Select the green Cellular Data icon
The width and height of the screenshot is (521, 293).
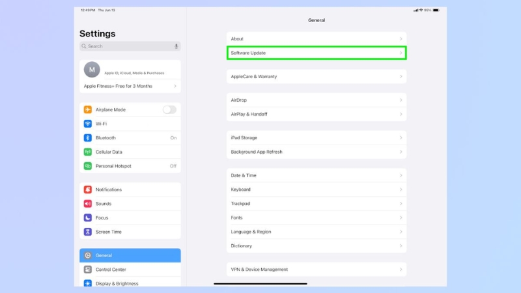tap(88, 152)
